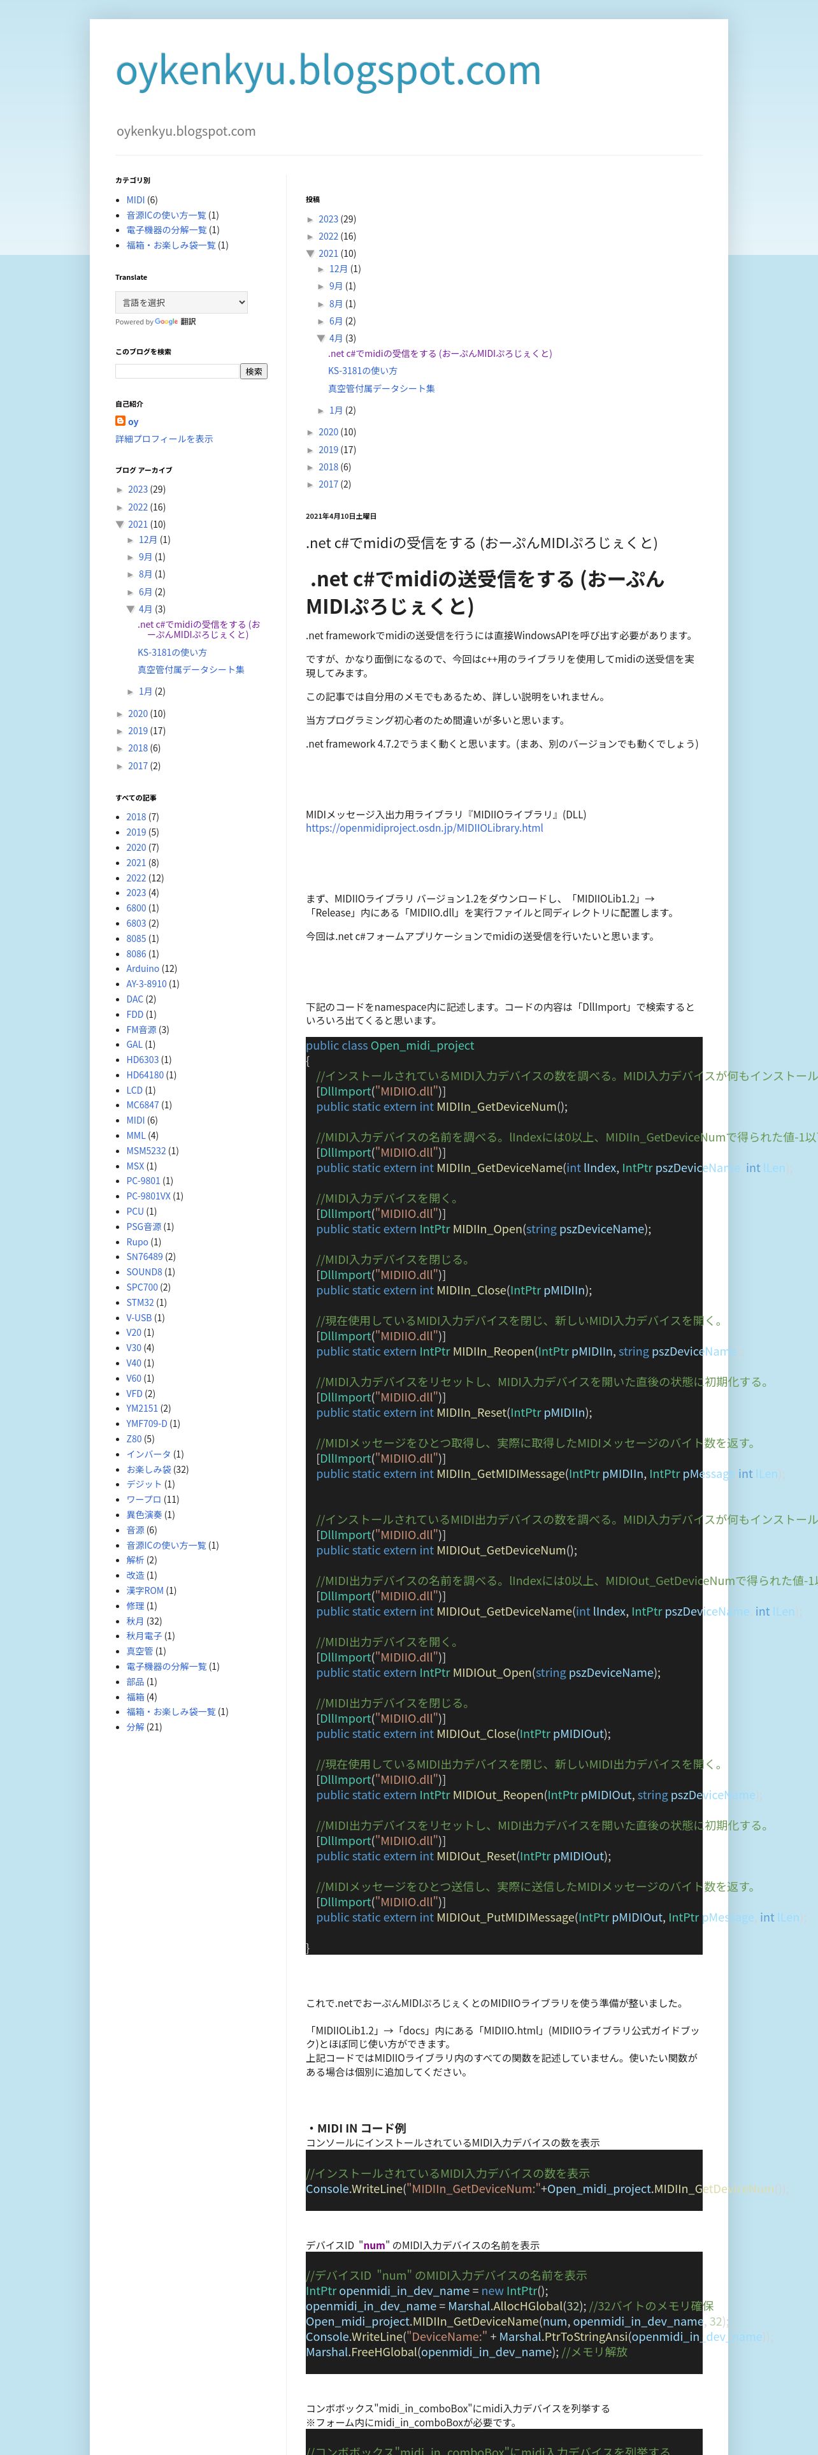Click the blog search input field
The image size is (818, 2455).
pos(177,372)
